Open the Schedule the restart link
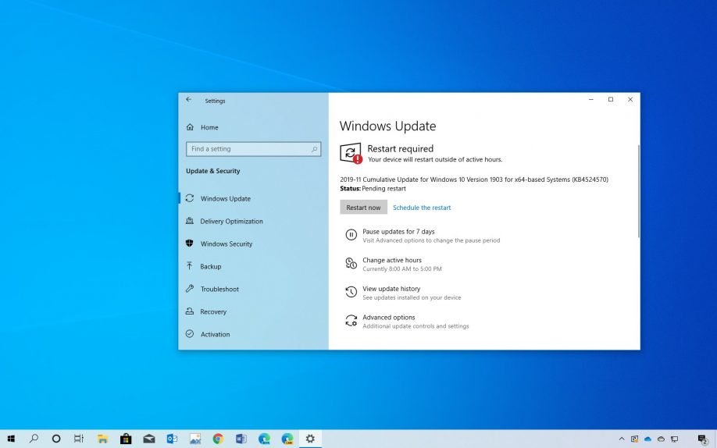 coord(421,208)
